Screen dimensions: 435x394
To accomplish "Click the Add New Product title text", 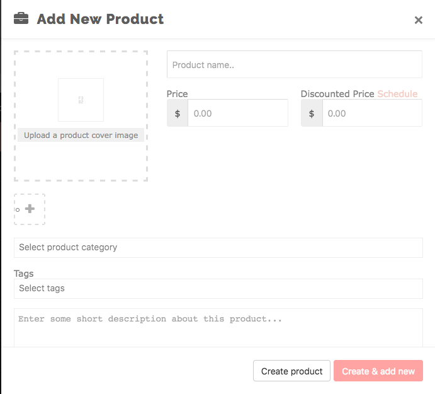I will click(x=100, y=19).
